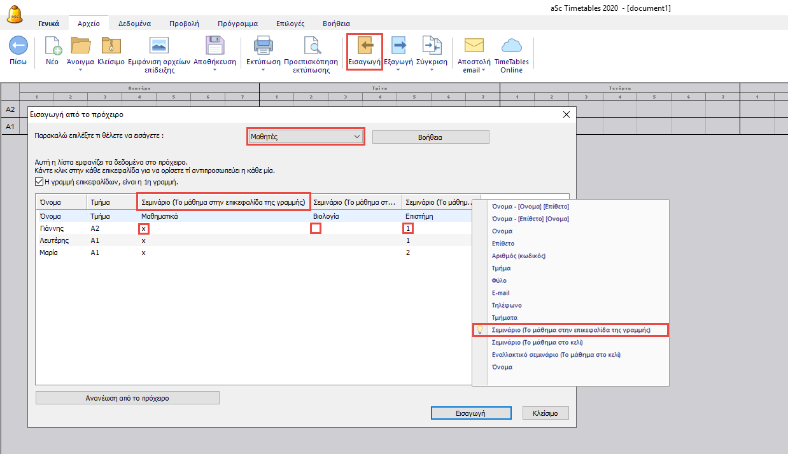
Task: Click the Save (Αποθήκευση) floppy disk icon
Action: point(215,46)
